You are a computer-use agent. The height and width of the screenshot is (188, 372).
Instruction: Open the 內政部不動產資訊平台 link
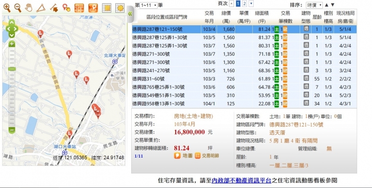[x=241, y=181]
